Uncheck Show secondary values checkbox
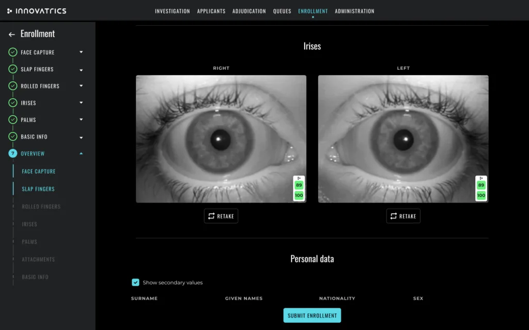 pyautogui.click(x=135, y=282)
